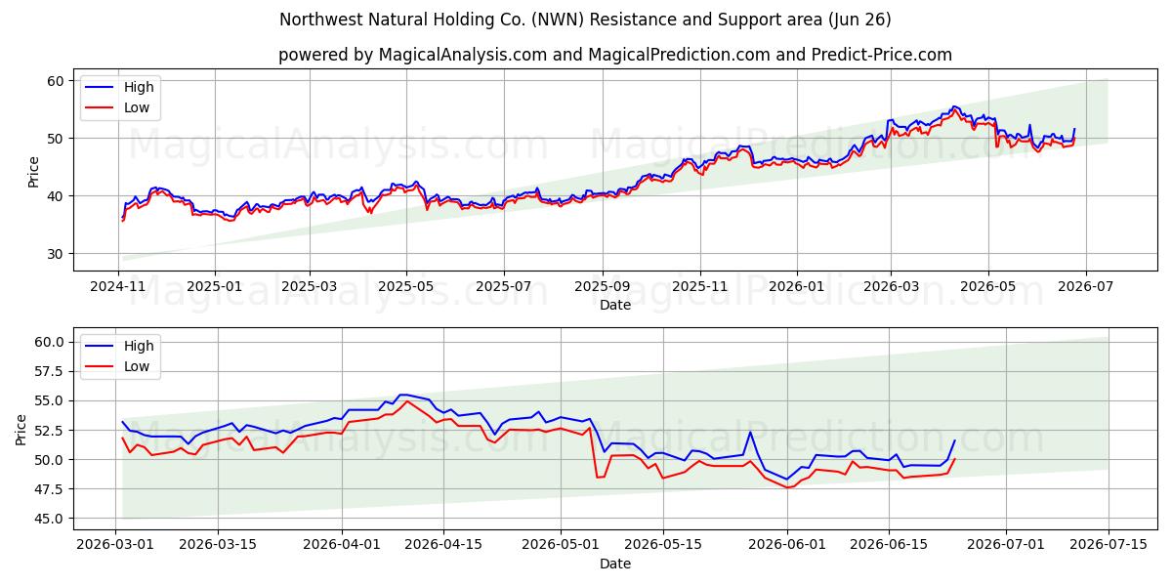Click the 45.0 tick on the bottom price axis
Viewport: 1172px width, 586px height.
pyautogui.click(x=51, y=519)
